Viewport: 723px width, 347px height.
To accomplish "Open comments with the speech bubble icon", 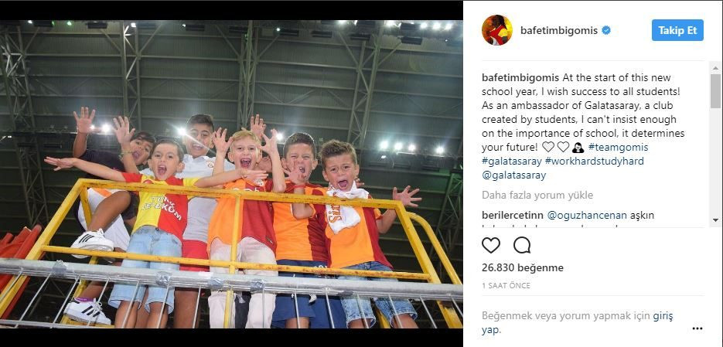I will 521,245.
